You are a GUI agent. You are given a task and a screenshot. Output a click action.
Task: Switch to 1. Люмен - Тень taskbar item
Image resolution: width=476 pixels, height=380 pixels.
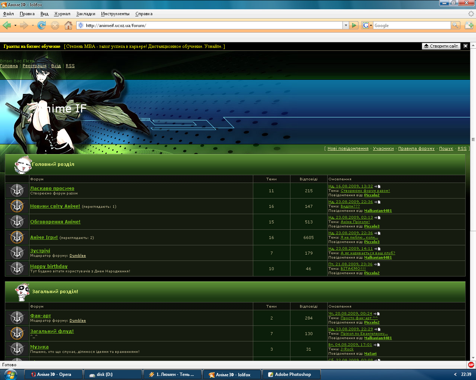point(173,374)
